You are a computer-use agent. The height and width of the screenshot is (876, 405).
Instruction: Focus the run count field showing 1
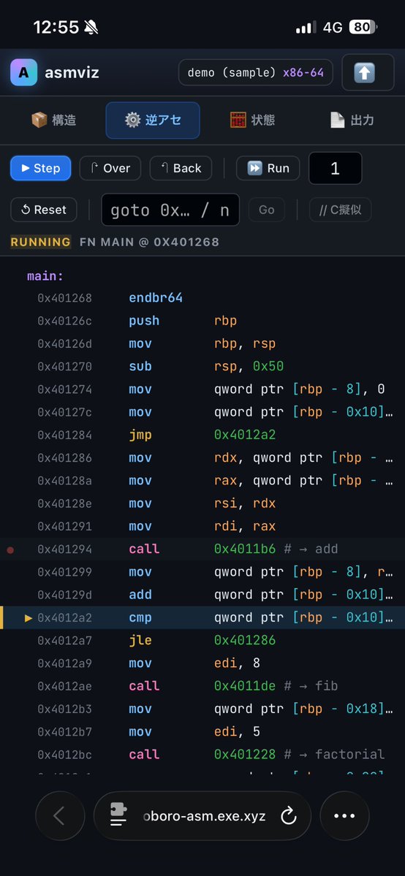[x=335, y=168]
